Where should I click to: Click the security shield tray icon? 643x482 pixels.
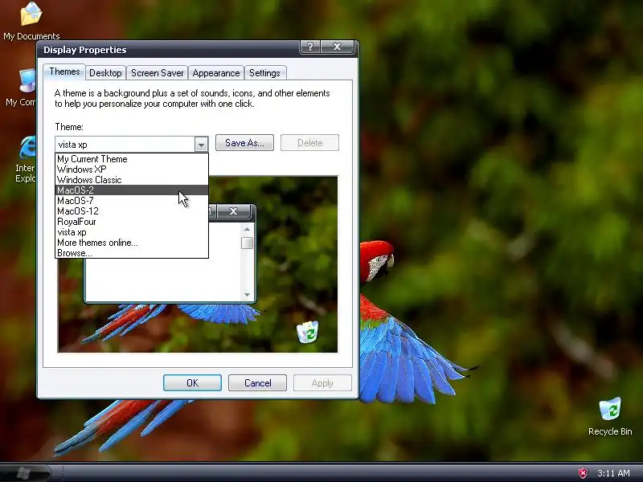583,473
